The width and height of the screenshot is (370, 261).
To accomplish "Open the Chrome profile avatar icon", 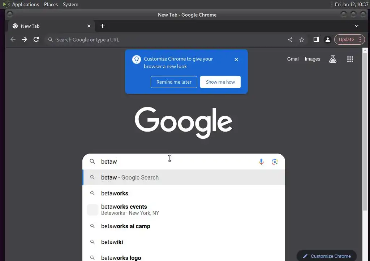I will [x=327, y=40].
